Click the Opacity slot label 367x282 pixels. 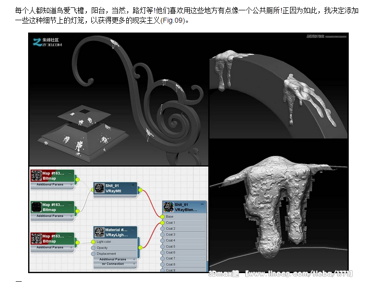coord(102,248)
